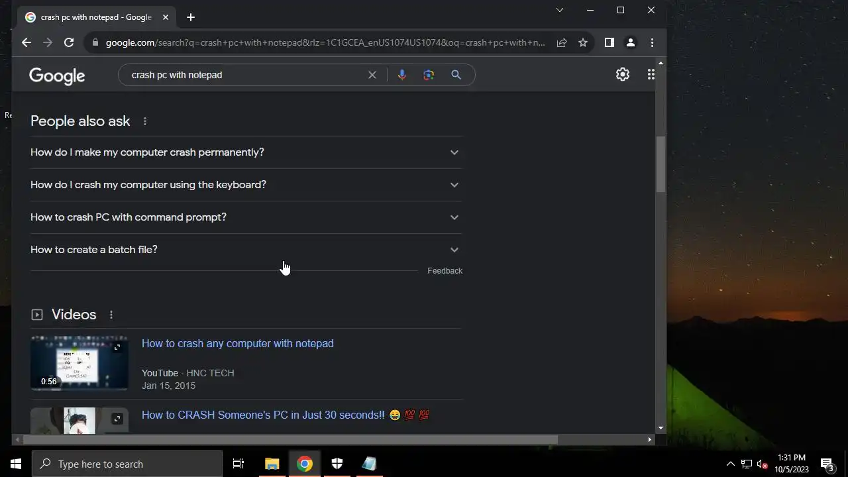
Task: Click the scroll down arrow
Action: point(661,429)
